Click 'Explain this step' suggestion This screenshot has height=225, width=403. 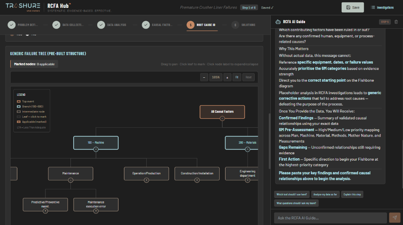[x=352, y=194]
